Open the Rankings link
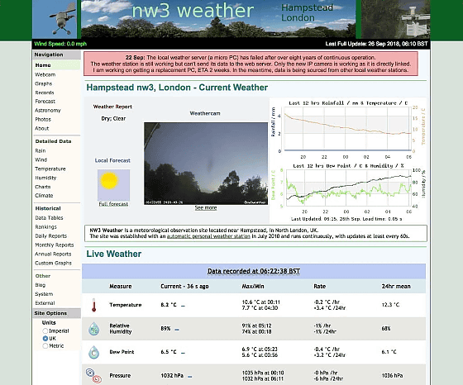Screen dimensions: 463x385 pos(45,227)
